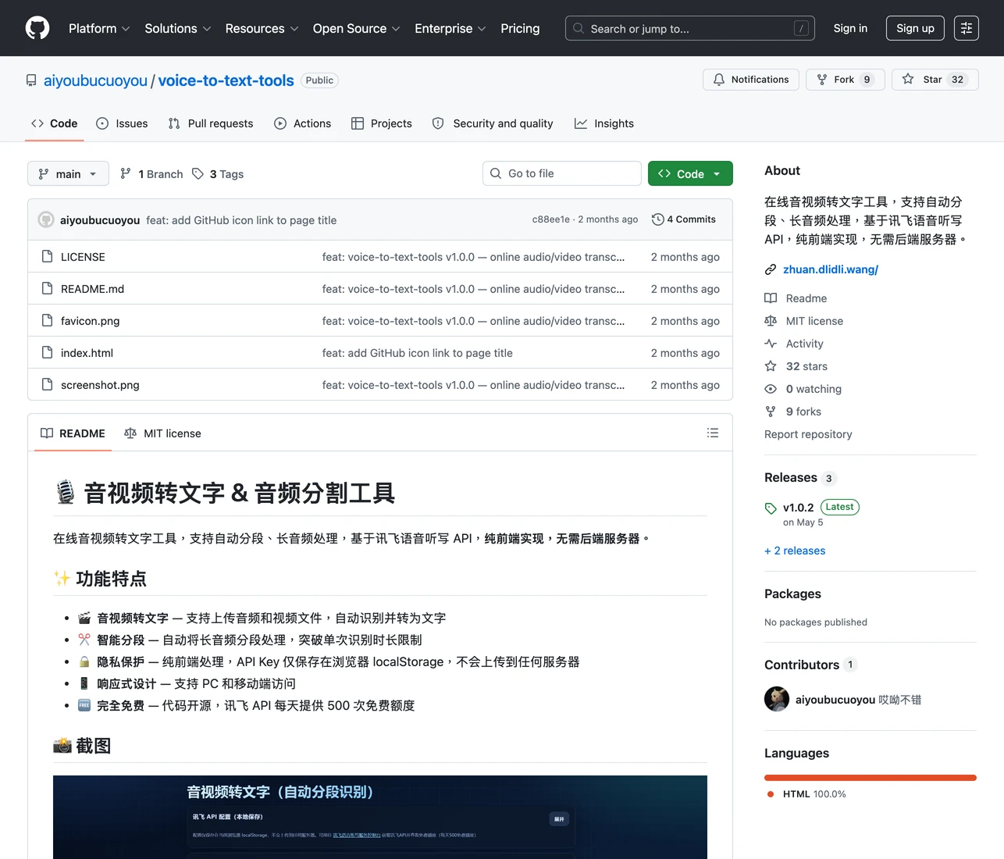
Task: Click the orange HTML language color dot
Action: tap(771, 794)
